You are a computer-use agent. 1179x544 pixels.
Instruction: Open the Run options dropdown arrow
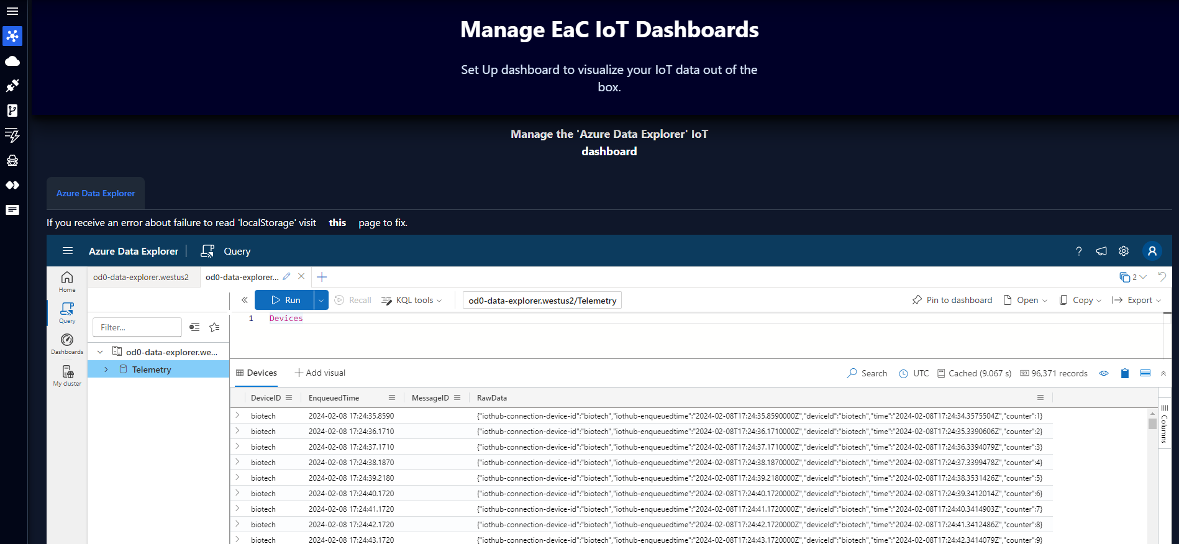[321, 300]
